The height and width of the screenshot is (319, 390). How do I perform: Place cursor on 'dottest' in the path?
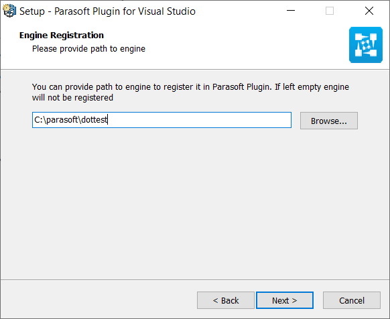[x=94, y=120]
